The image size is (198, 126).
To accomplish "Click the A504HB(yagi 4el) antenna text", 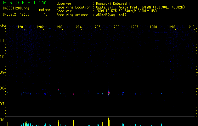I will [111, 15].
